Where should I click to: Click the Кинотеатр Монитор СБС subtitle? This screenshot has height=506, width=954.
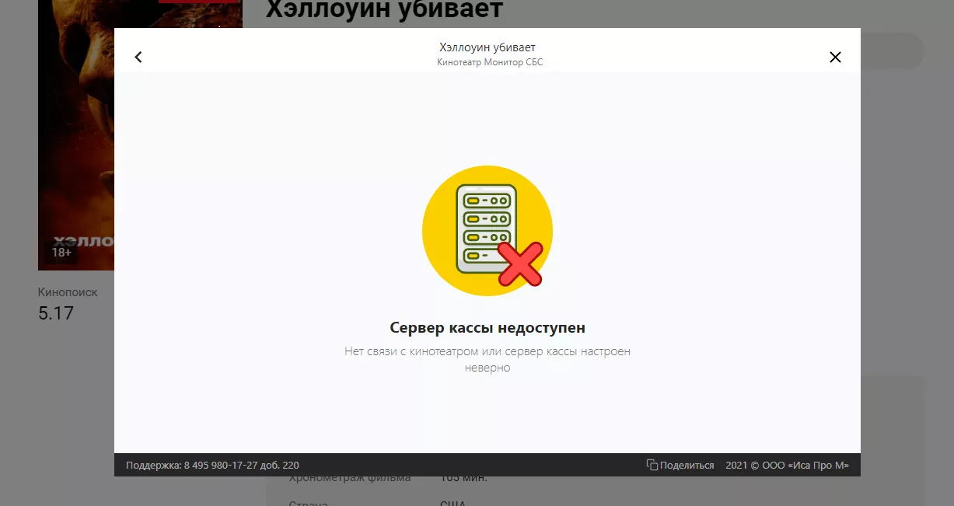[x=490, y=62]
